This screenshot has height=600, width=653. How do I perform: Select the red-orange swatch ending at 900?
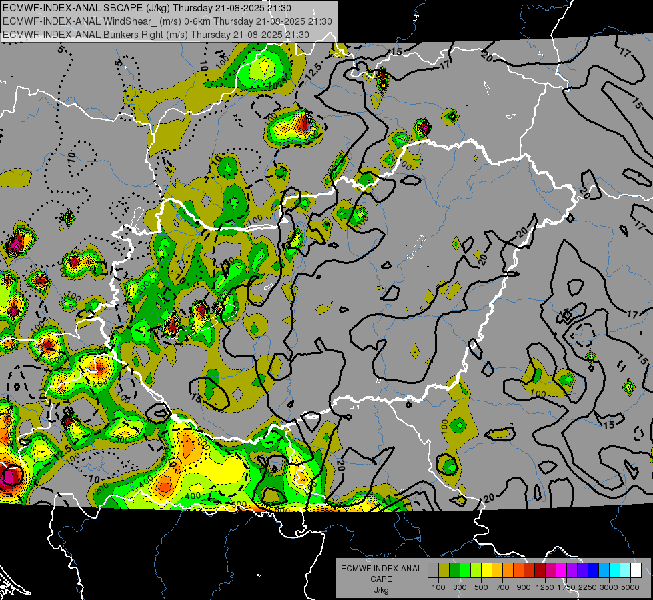coord(518,571)
